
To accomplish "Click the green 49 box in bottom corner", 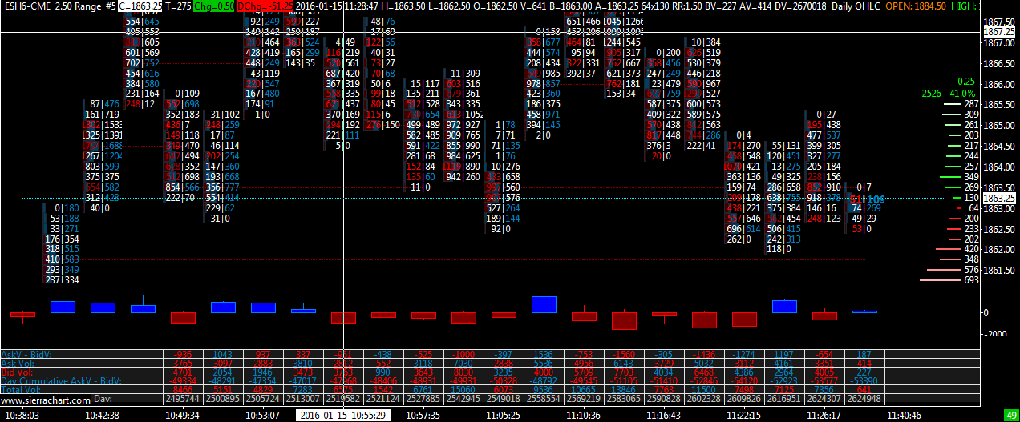I will pyautogui.click(x=1011, y=416).
